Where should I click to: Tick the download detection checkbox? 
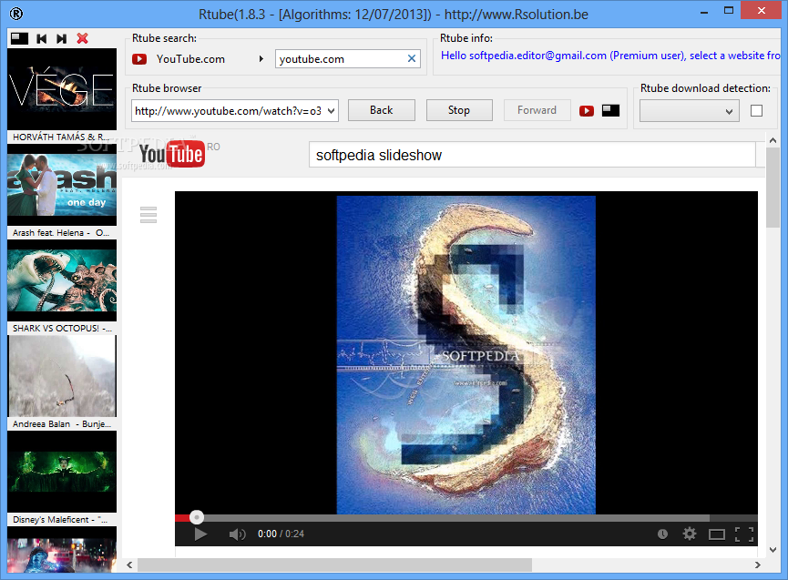[756, 110]
